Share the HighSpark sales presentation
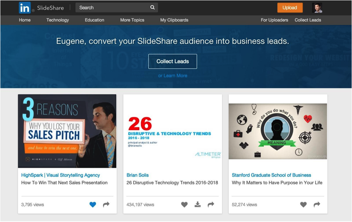 click(106, 204)
